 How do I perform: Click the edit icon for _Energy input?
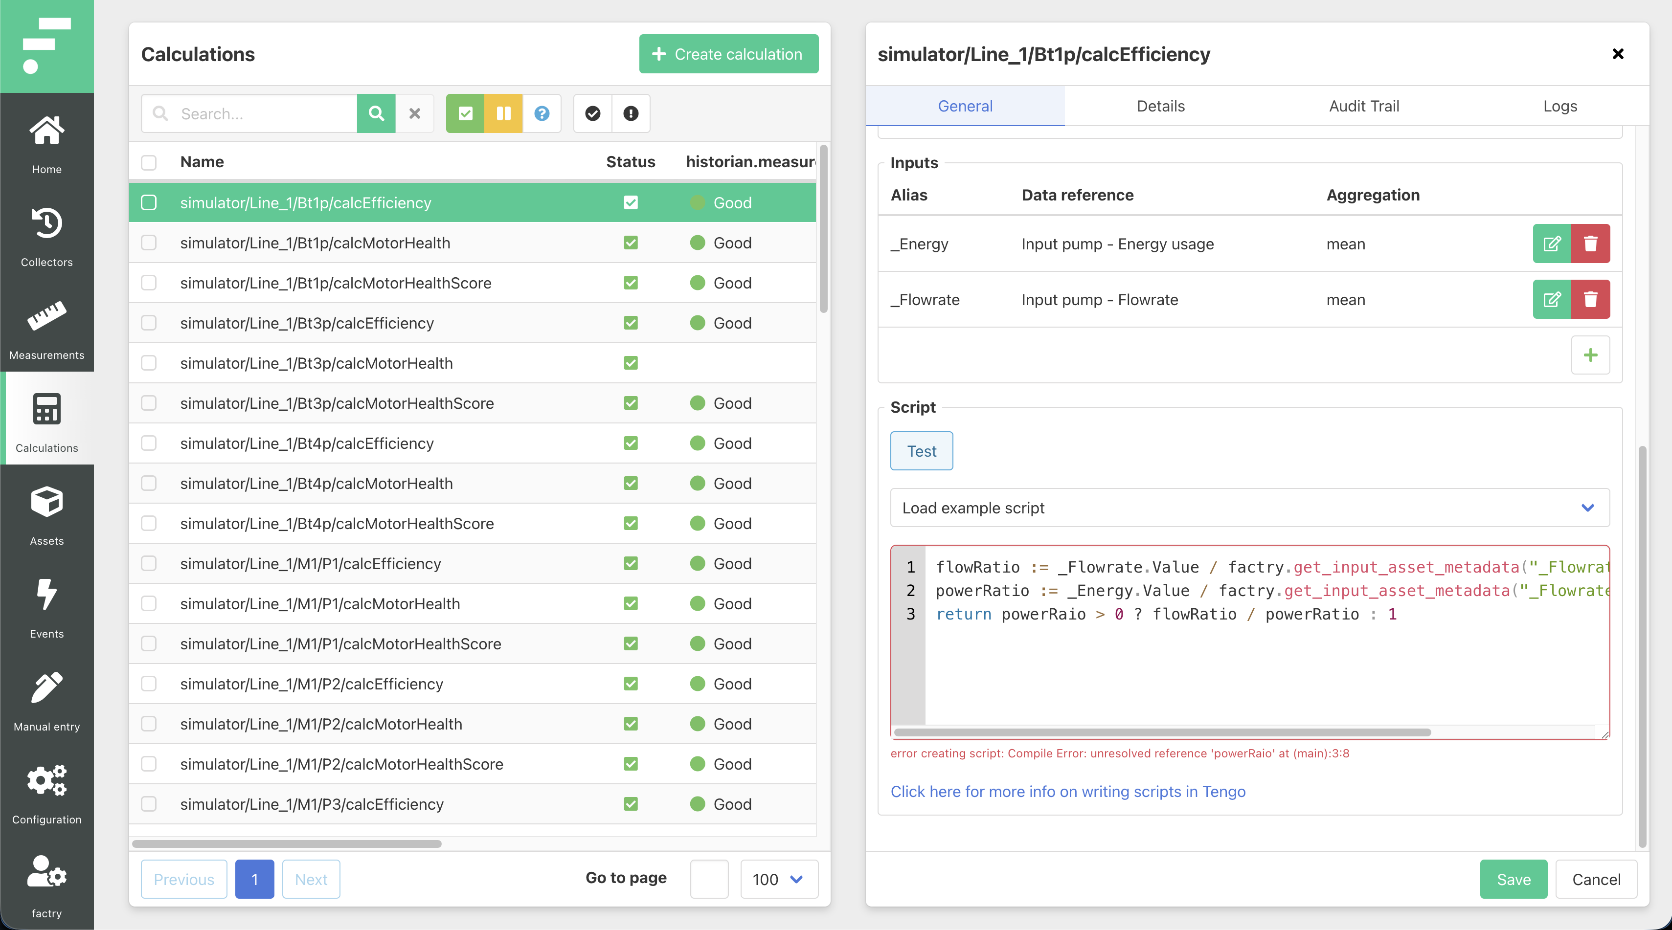pos(1551,244)
